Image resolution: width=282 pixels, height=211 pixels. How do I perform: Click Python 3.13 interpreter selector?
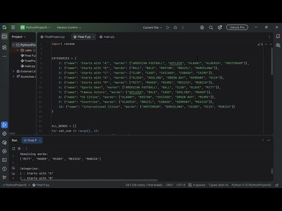(x=251, y=185)
